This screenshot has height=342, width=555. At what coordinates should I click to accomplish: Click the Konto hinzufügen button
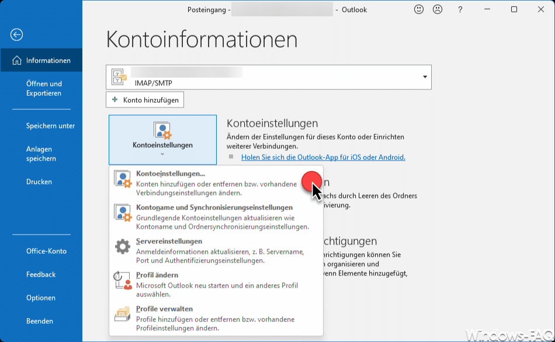tap(145, 100)
